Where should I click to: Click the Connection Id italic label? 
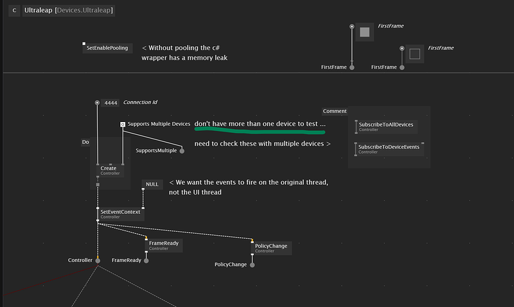pos(140,102)
